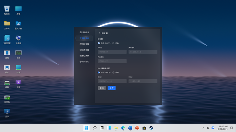The width and height of the screenshot is (236, 132).
Task: Open taskbar Search magnifier icon
Action: click(x=95, y=128)
